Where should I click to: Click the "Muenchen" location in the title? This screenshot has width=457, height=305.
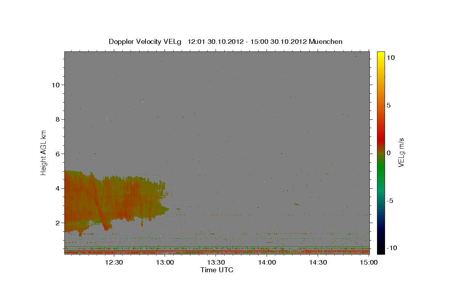pyautogui.click(x=326, y=42)
